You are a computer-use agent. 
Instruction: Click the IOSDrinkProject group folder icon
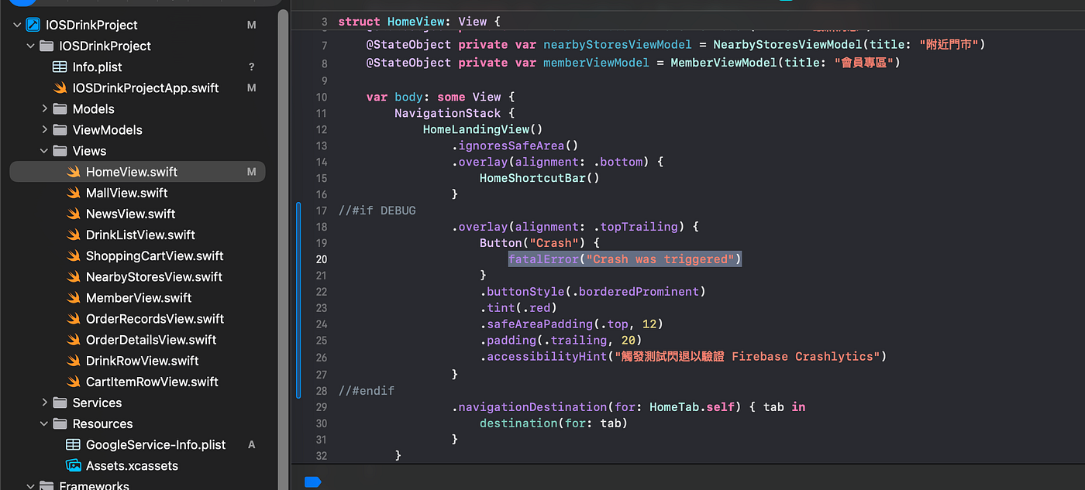[46, 46]
